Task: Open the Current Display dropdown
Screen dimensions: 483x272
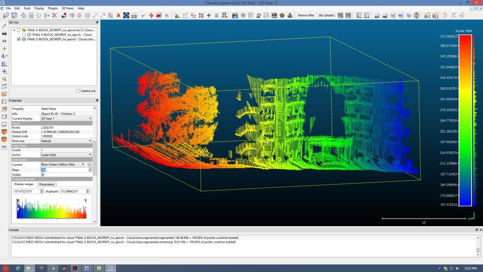Action: click(66, 119)
